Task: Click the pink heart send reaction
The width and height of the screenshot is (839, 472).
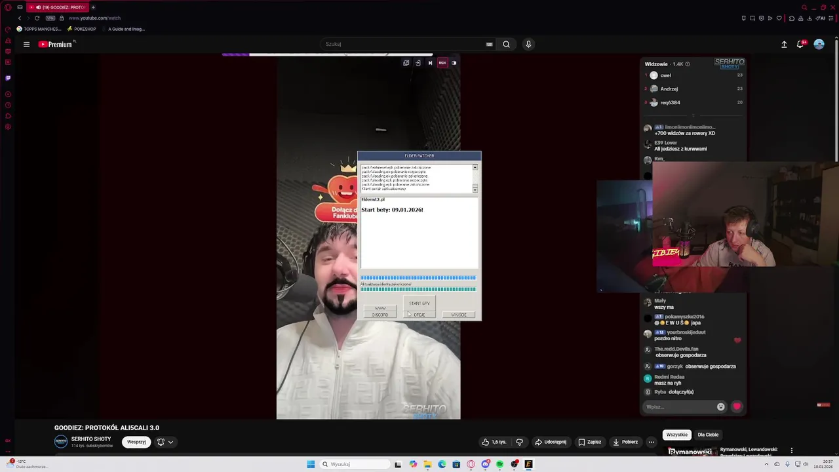Action: [x=737, y=406]
